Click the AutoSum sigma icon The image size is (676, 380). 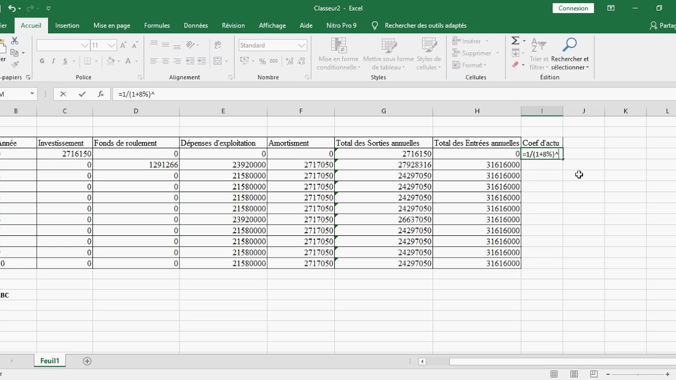click(515, 41)
